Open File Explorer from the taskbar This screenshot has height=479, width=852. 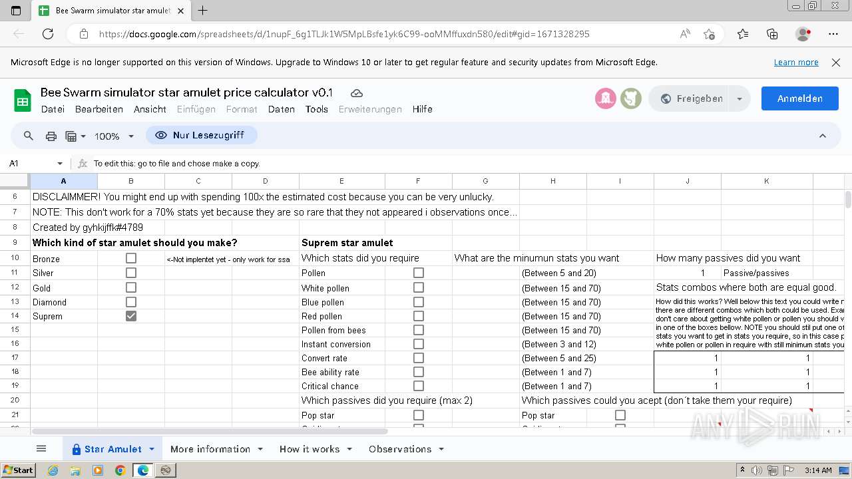(x=75, y=470)
